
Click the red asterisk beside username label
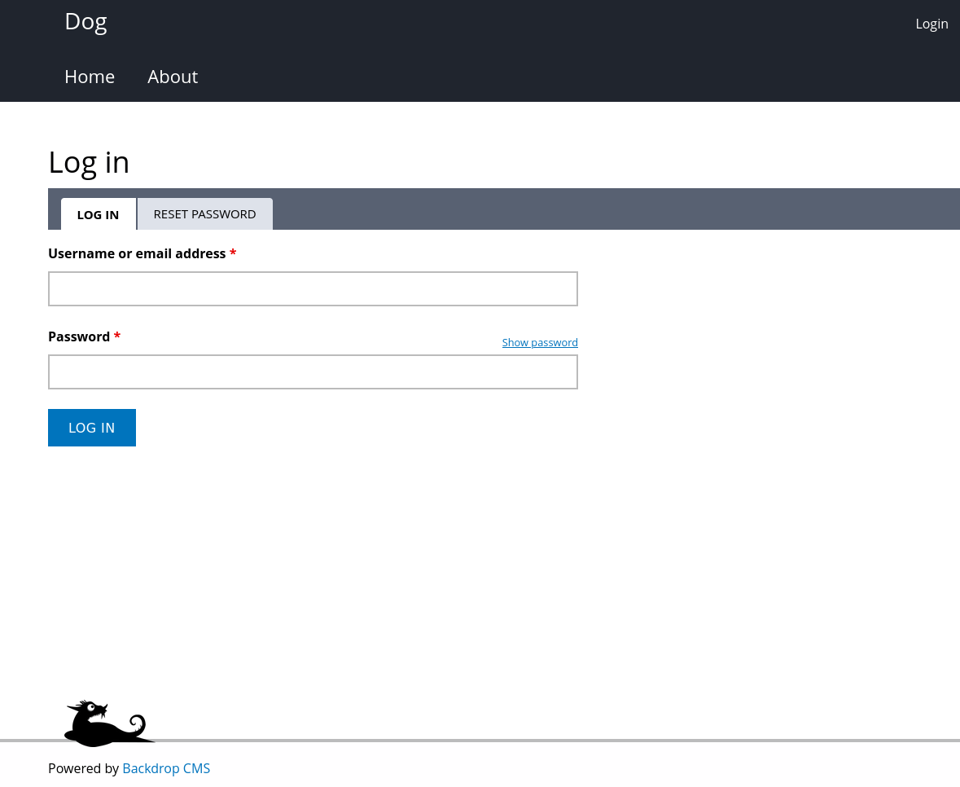click(233, 254)
